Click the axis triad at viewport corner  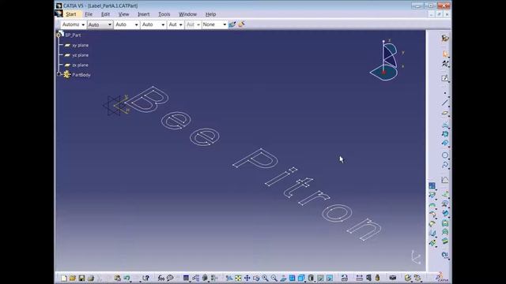[x=416, y=257]
